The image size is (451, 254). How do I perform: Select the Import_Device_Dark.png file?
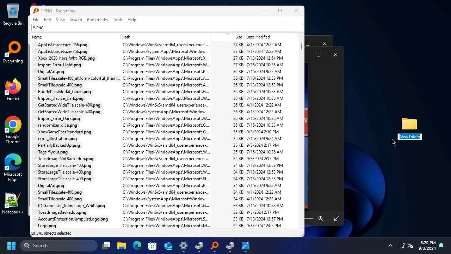pyautogui.click(x=61, y=98)
